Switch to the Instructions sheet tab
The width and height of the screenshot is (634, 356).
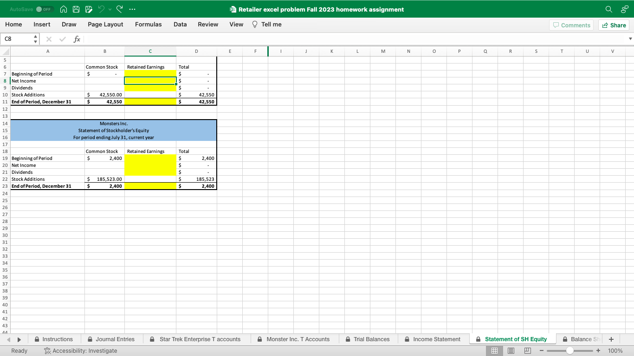pyautogui.click(x=53, y=339)
